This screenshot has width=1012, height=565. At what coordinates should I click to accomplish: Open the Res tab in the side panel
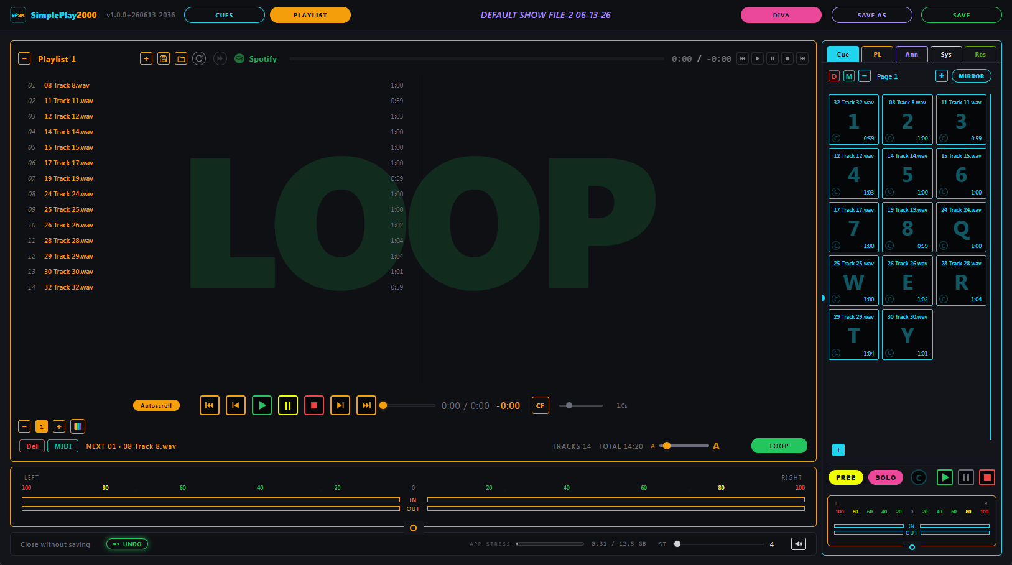tap(980, 54)
